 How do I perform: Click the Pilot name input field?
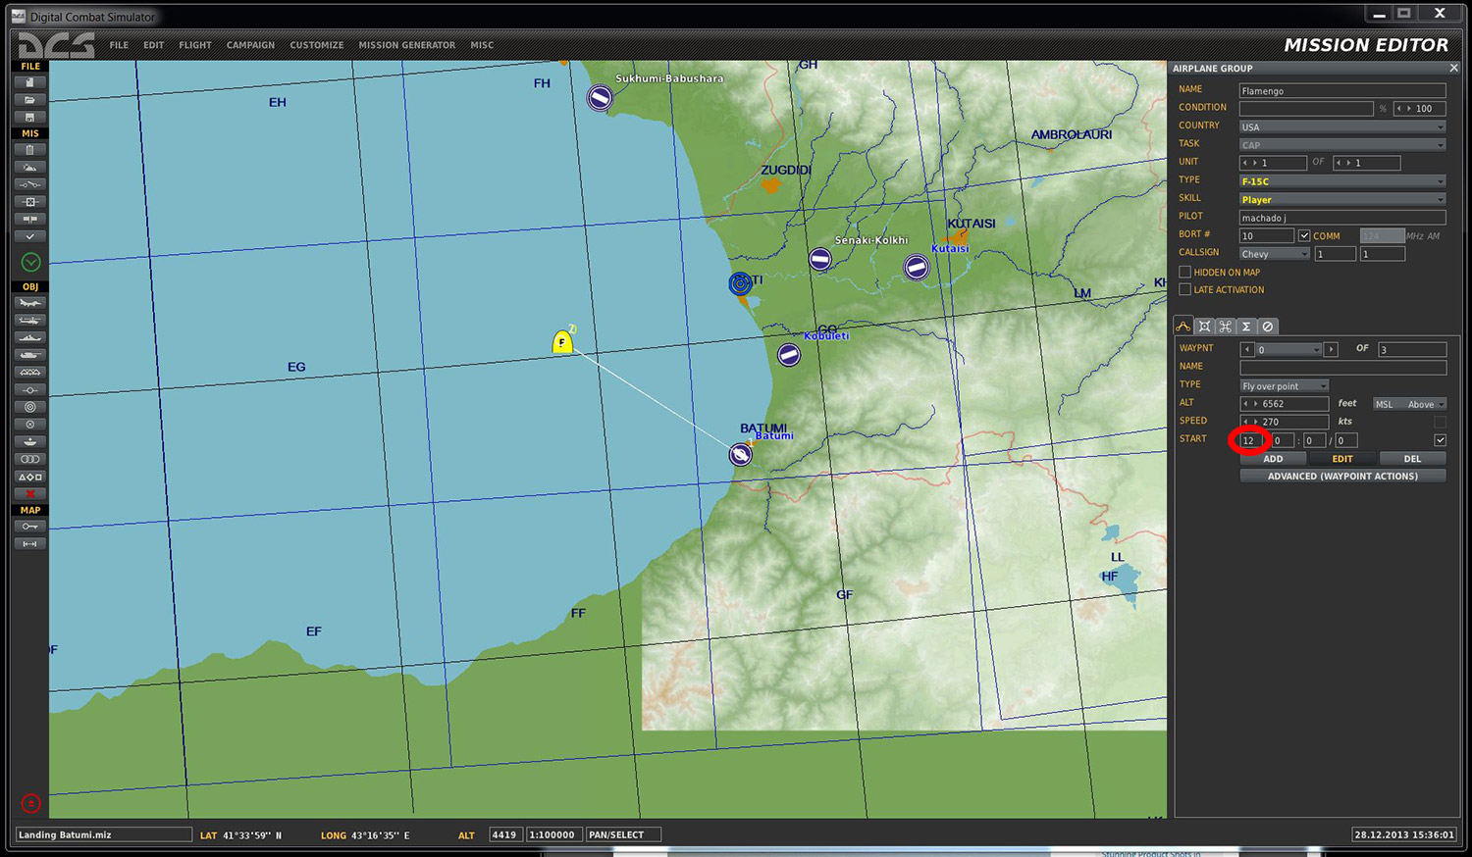1342,218
